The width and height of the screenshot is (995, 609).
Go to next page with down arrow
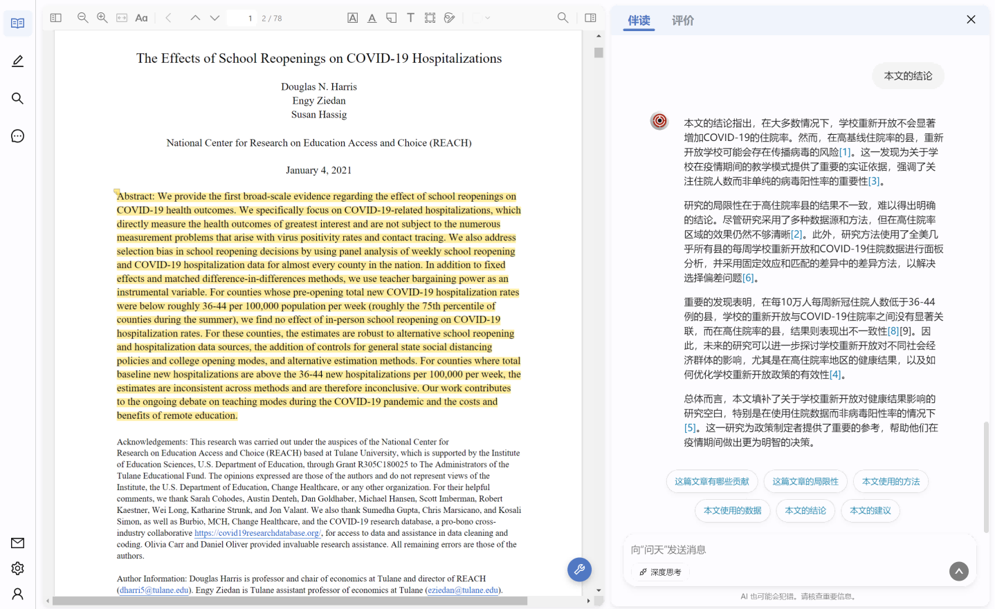(214, 18)
